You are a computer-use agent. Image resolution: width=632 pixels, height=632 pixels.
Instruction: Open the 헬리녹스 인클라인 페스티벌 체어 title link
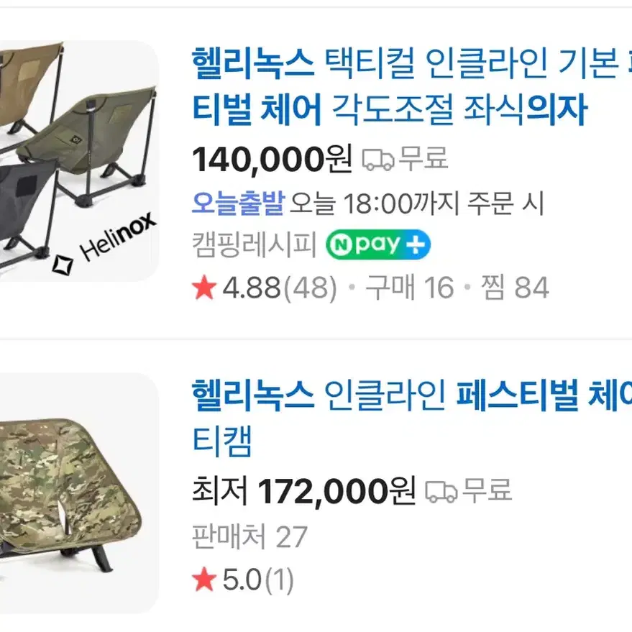[x=412, y=418]
